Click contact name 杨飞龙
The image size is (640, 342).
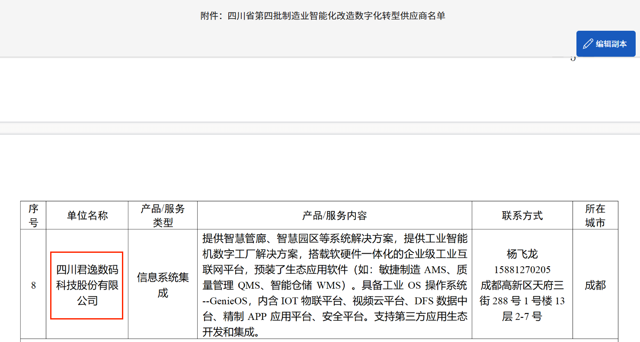(522, 254)
